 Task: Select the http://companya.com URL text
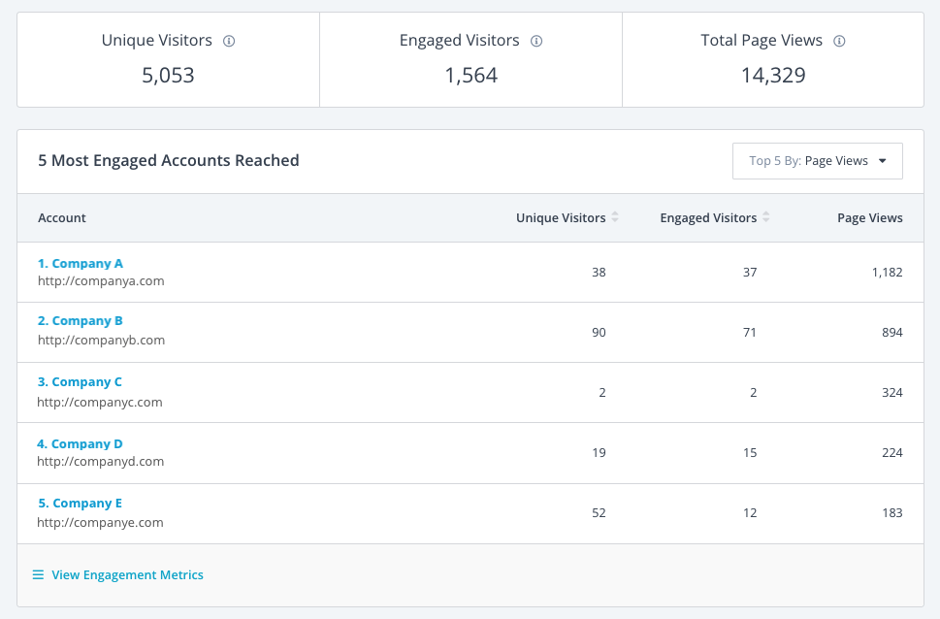click(x=101, y=280)
